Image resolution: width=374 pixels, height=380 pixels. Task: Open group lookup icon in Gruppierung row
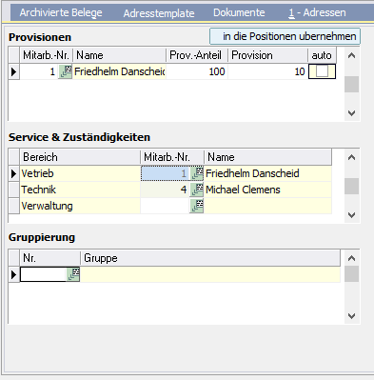coord(73,274)
